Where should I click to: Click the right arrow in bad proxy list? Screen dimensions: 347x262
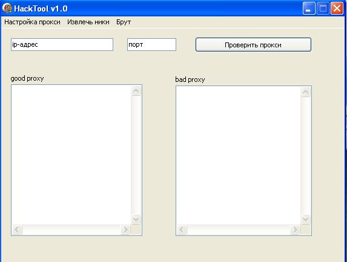(295, 229)
